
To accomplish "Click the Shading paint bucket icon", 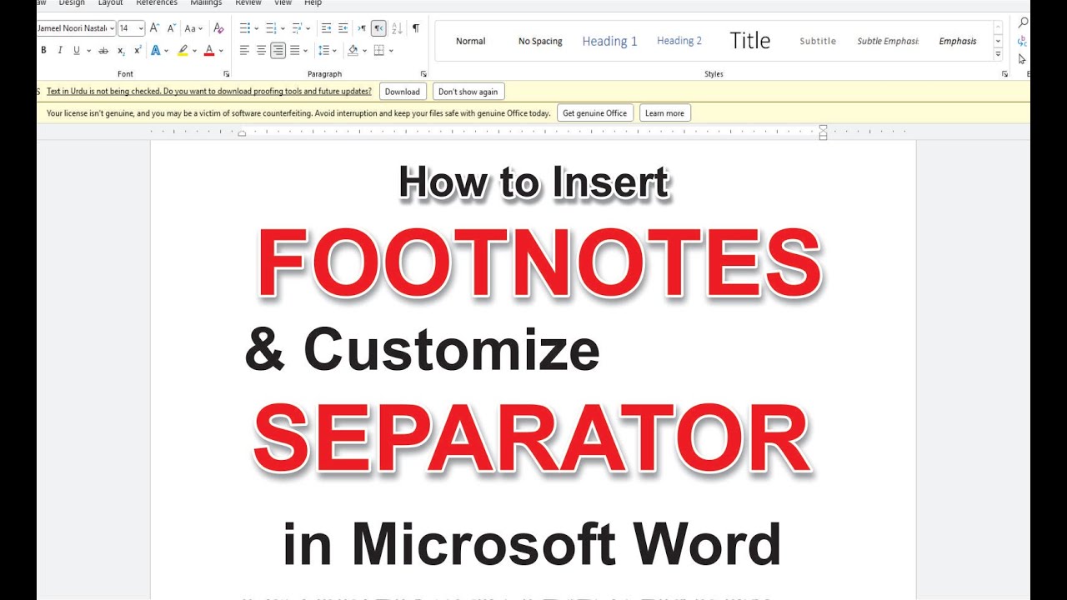I will click(353, 51).
